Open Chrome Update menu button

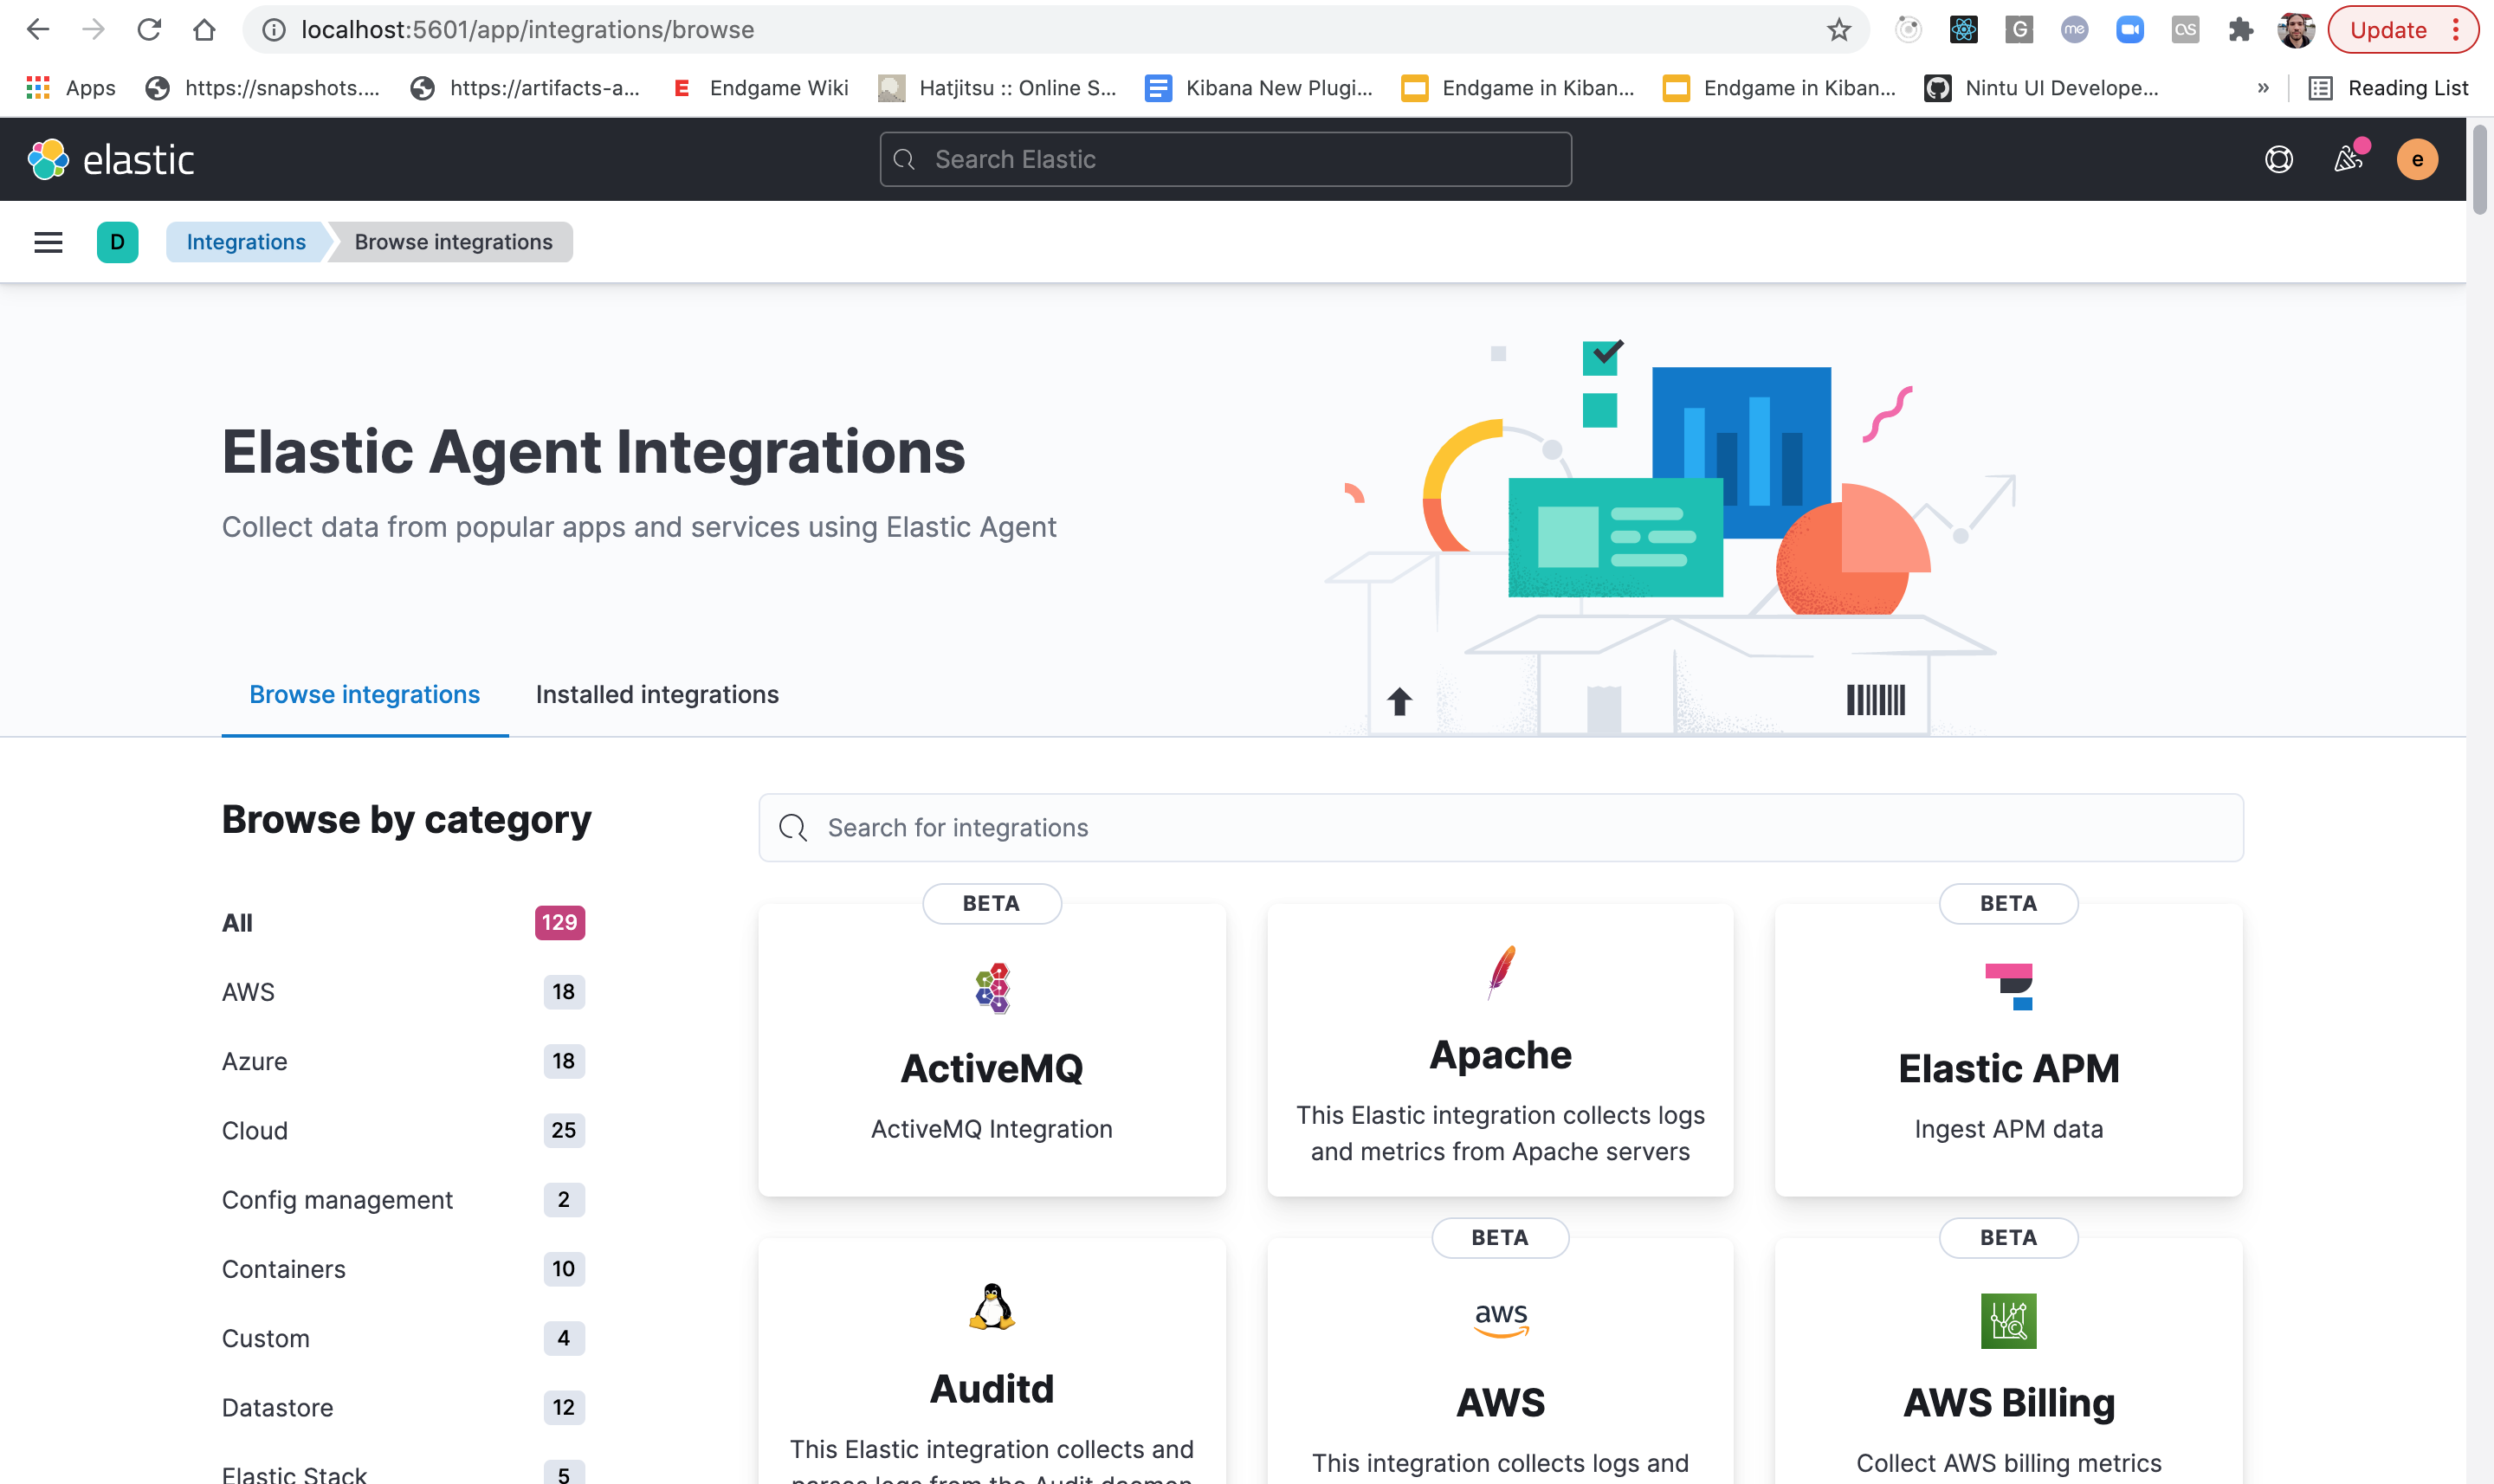tap(2401, 30)
